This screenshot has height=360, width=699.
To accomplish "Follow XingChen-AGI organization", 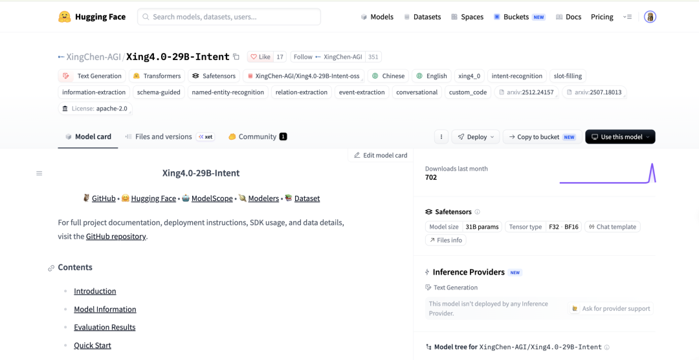I will 327,57.
